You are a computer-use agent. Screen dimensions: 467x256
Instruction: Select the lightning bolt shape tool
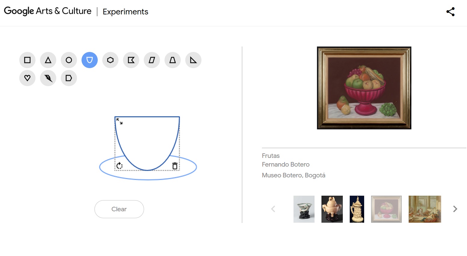point(48,78)
